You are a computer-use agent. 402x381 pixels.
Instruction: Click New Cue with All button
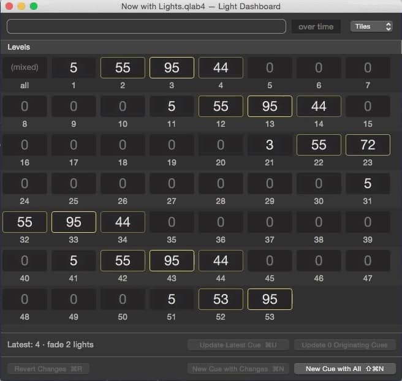(345, 369)
